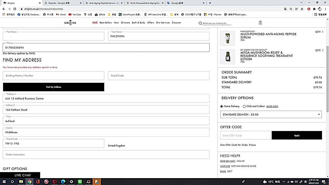Click the Peptide Serum product thumbnail
The width and height of the screenshot is (329, 185).
click(x=227, y=38)
